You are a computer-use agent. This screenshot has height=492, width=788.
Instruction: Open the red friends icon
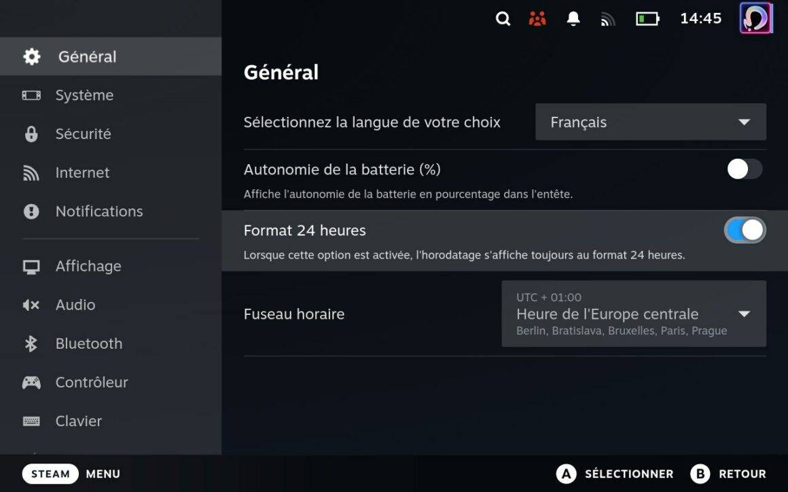point(537,18)
